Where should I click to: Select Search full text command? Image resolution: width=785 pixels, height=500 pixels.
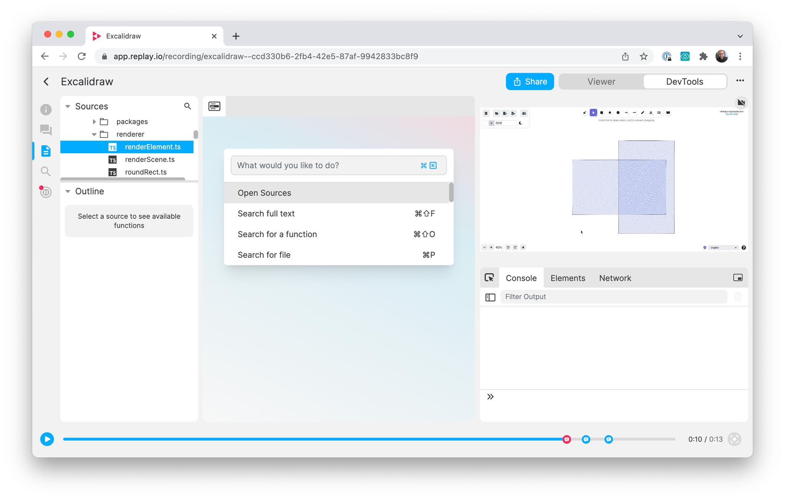coord(336,213)
